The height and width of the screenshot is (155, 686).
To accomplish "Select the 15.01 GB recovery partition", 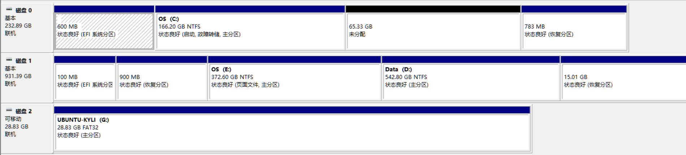I will point(624,82).
